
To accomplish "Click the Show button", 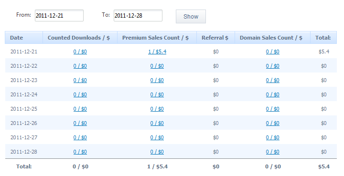I will [191, 16].
